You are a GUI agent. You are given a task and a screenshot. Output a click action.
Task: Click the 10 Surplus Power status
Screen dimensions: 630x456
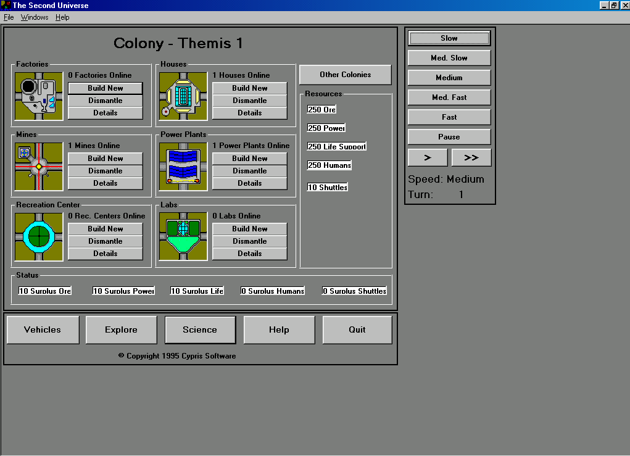[x=123, y=291]
